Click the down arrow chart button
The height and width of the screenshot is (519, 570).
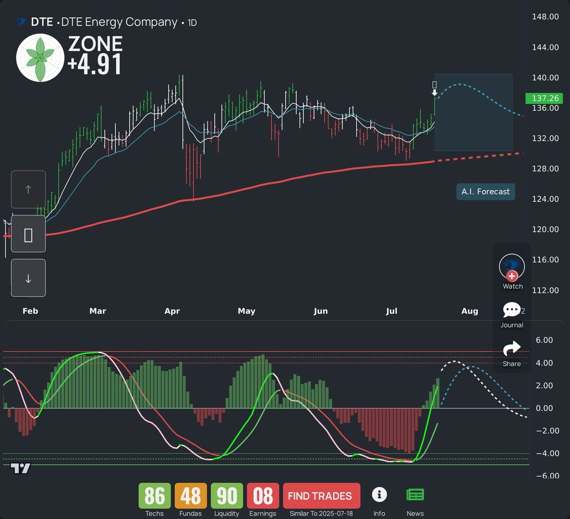[x=28, y=278]
